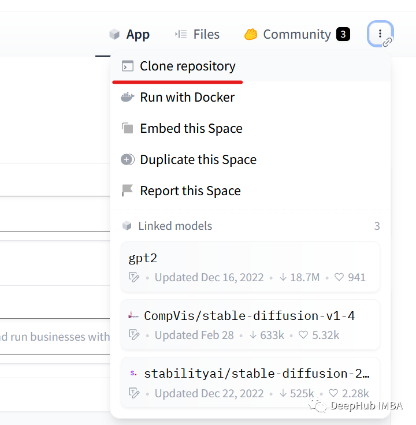Click the task icon under stabilityai model

(x=134, y=393)
